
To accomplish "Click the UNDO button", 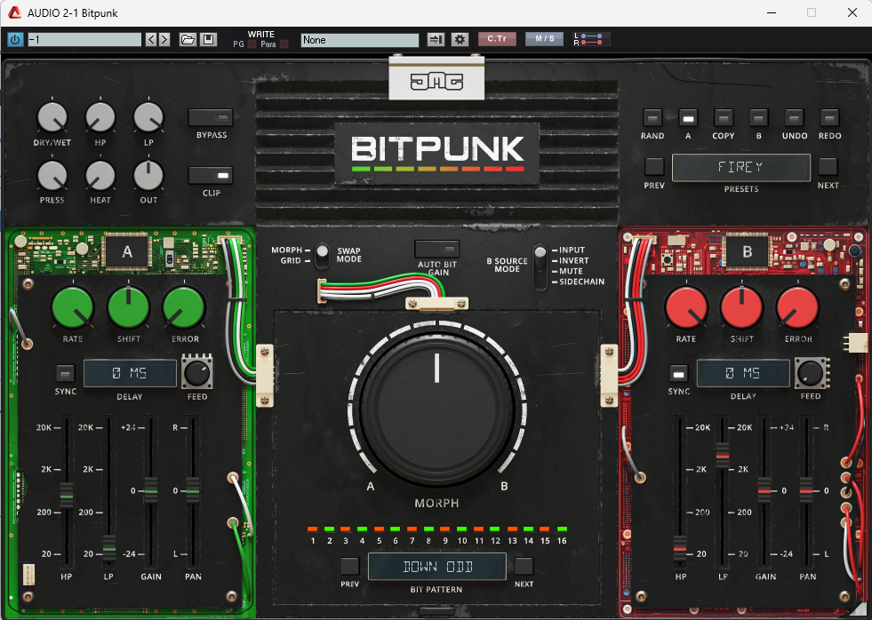I will [x=794, y=118].
